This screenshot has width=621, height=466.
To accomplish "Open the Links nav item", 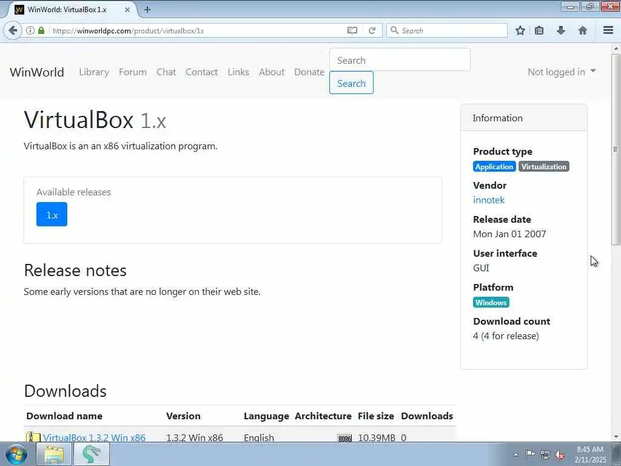I will pyautogui.click(x=238, y=72).
